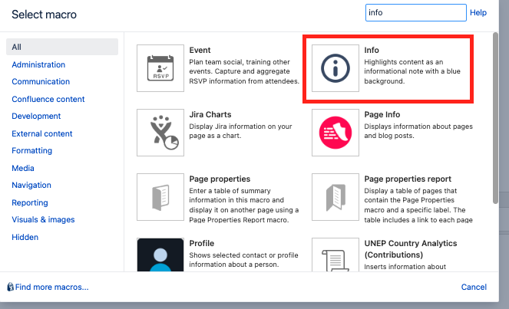Screen dimensions: 509x309
Task: Open the Visuals & images category
Action: 43,219
